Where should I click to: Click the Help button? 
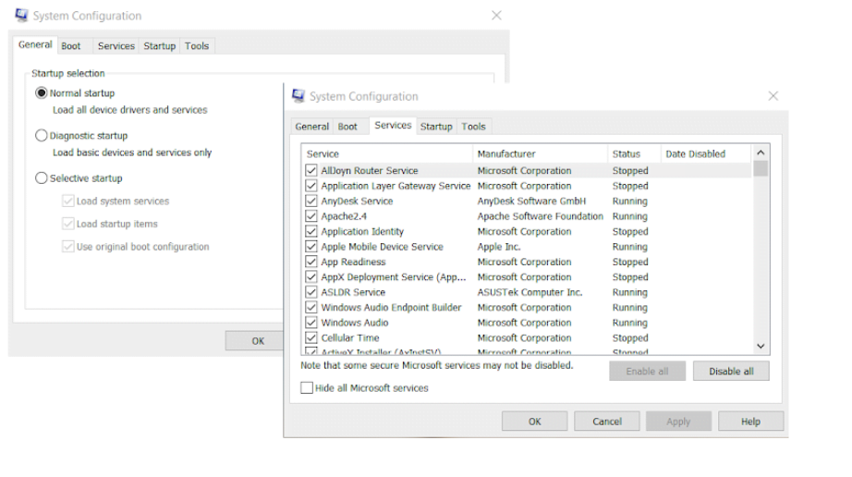749,422
